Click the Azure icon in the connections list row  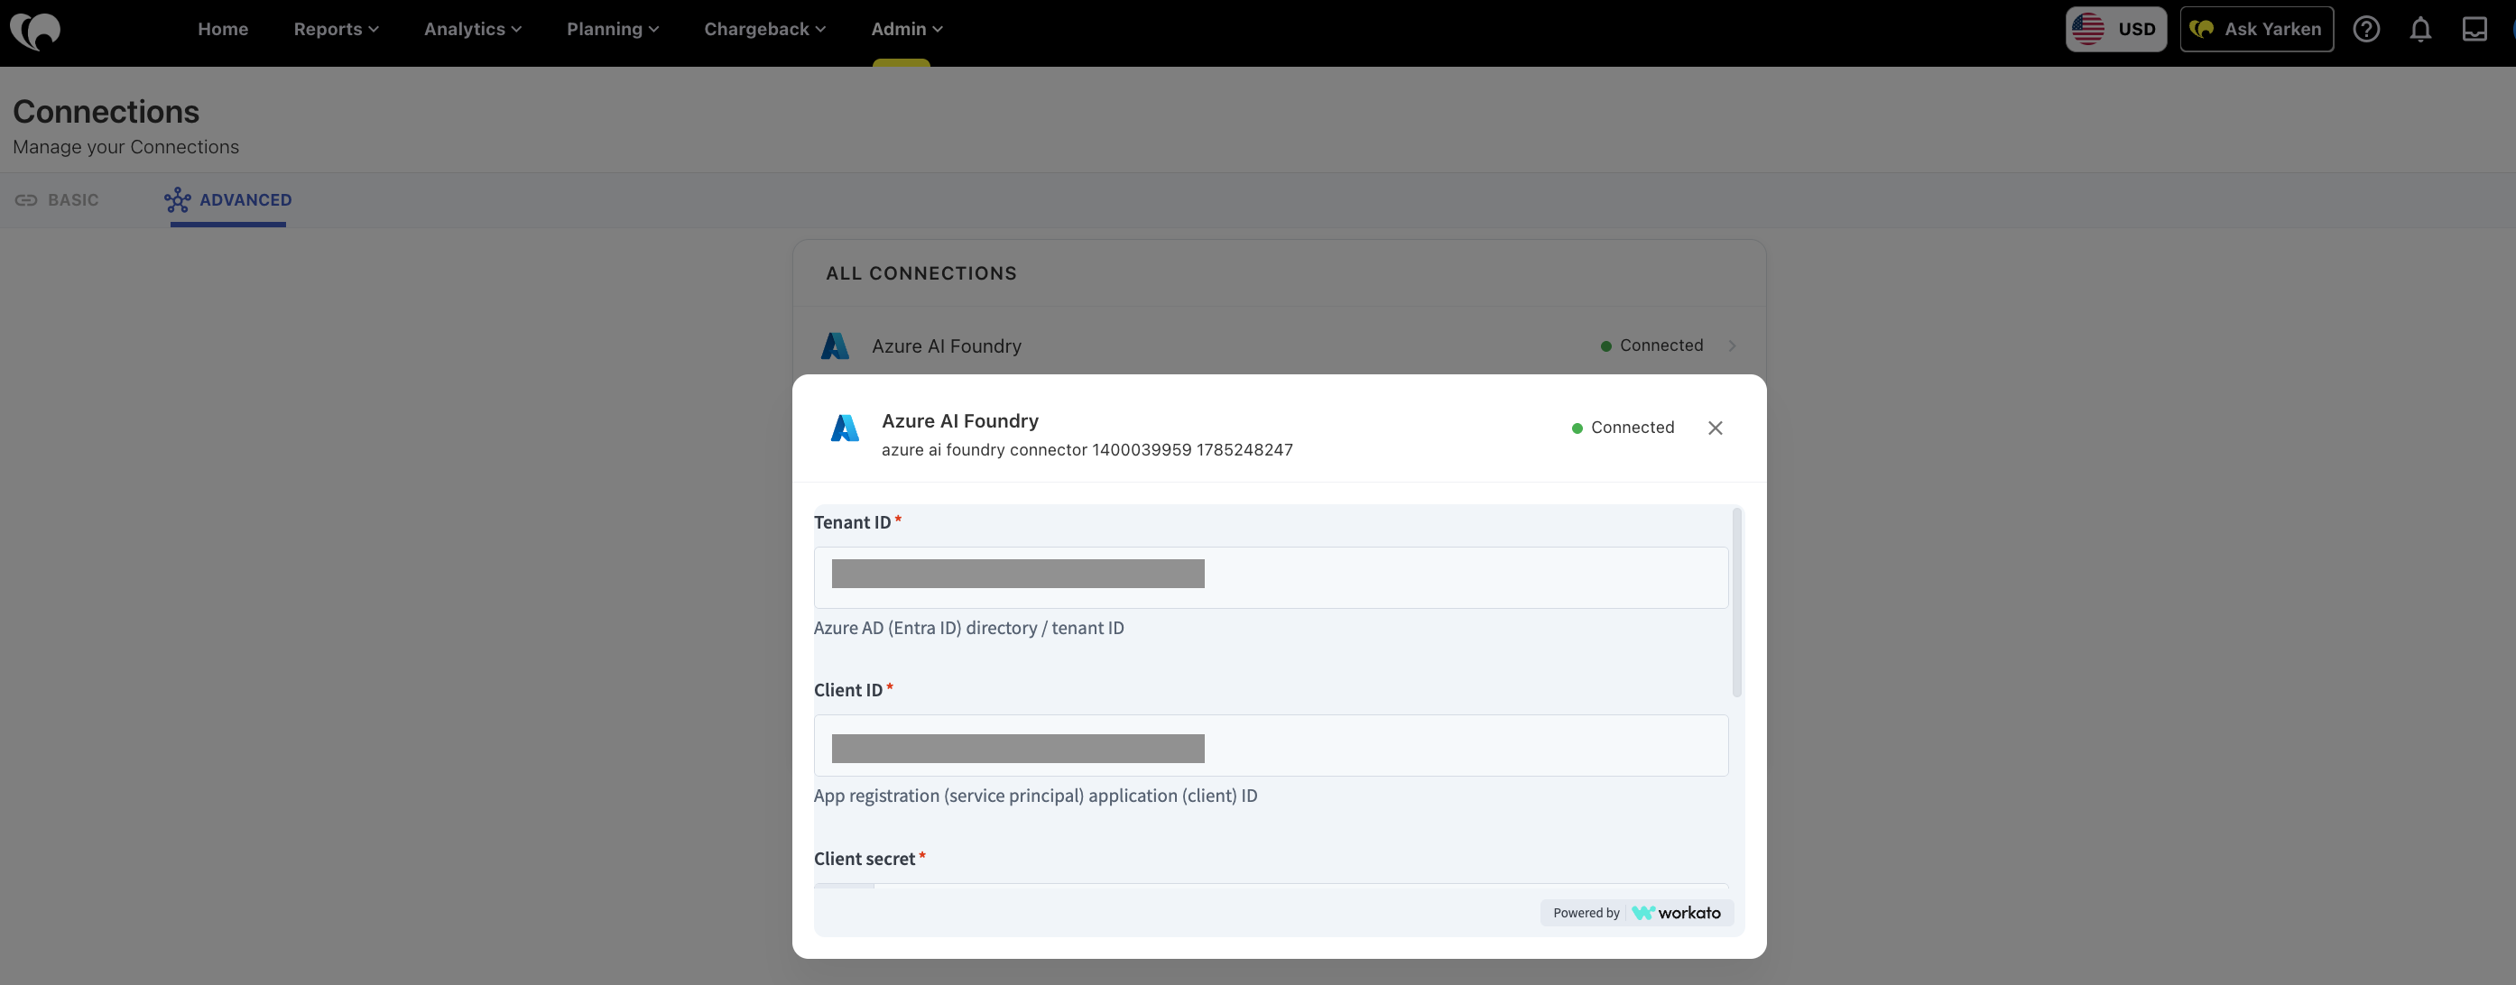pos(835,345)
